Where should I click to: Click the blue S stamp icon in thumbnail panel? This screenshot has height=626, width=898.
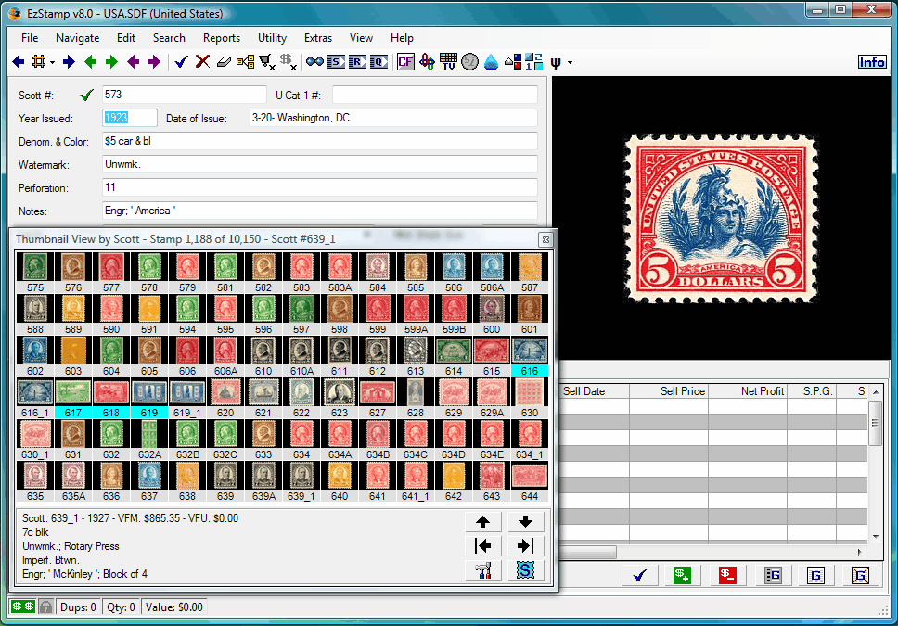tap(525, 571)
